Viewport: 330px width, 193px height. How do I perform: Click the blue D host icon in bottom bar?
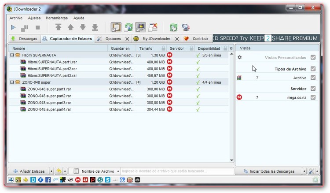coord(33,180)
